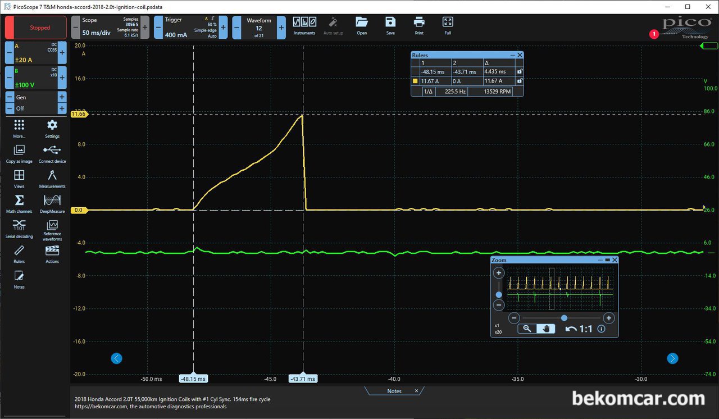This screenshot has height=419, width=719.
Task: Increase Channel B range with plus
Action: point(62,78)
